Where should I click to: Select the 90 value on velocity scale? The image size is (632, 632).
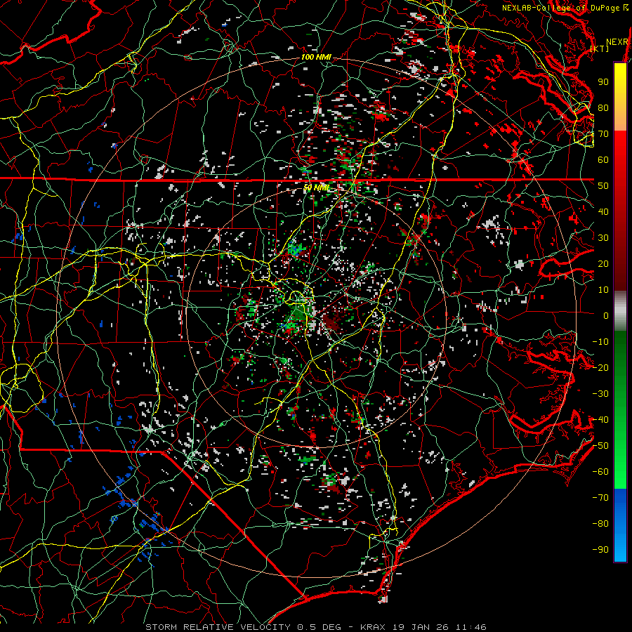[603, 82]
